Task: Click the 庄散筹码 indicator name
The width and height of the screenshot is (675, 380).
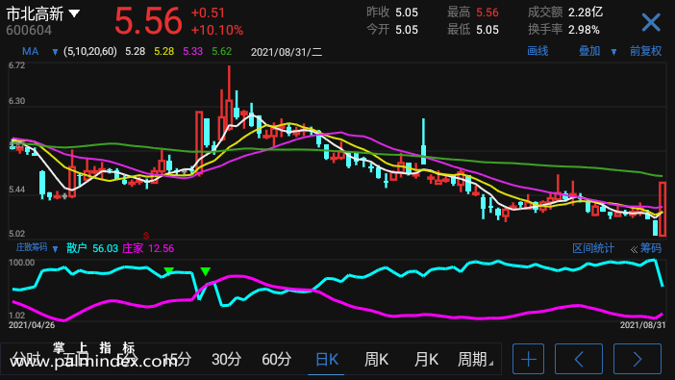Action: click(x=32, y=247)
